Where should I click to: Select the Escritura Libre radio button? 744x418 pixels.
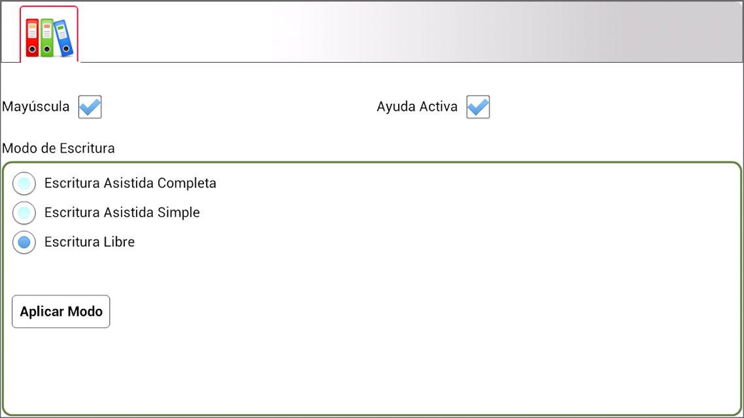point(24,242)
